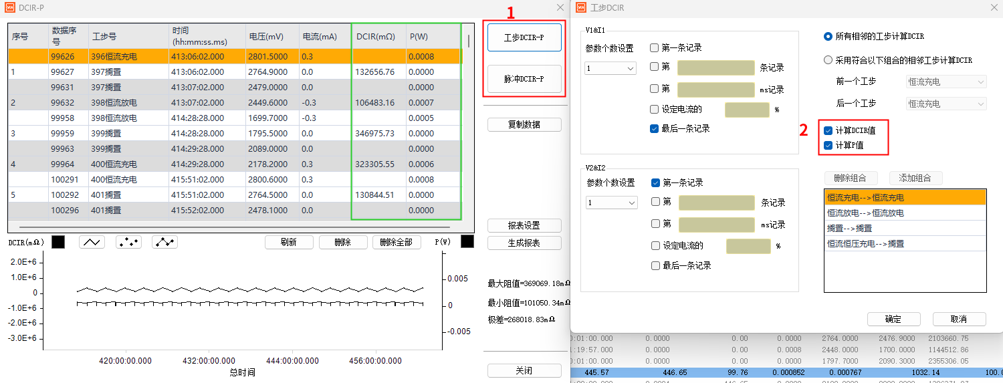
Task: Select the line-with-markers chart style icon
Action: [x=164, y=242]
